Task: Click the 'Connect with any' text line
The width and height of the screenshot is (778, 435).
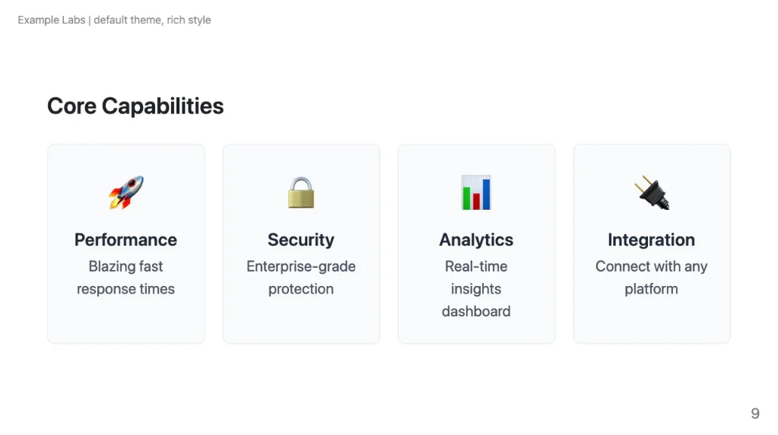Action: [651, 266]
